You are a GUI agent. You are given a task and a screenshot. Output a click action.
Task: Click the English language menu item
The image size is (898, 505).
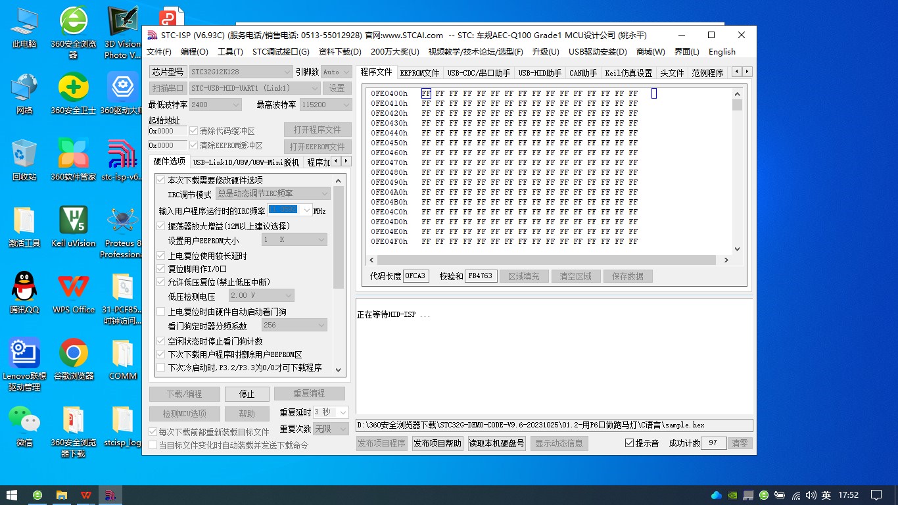click(722, 52)
